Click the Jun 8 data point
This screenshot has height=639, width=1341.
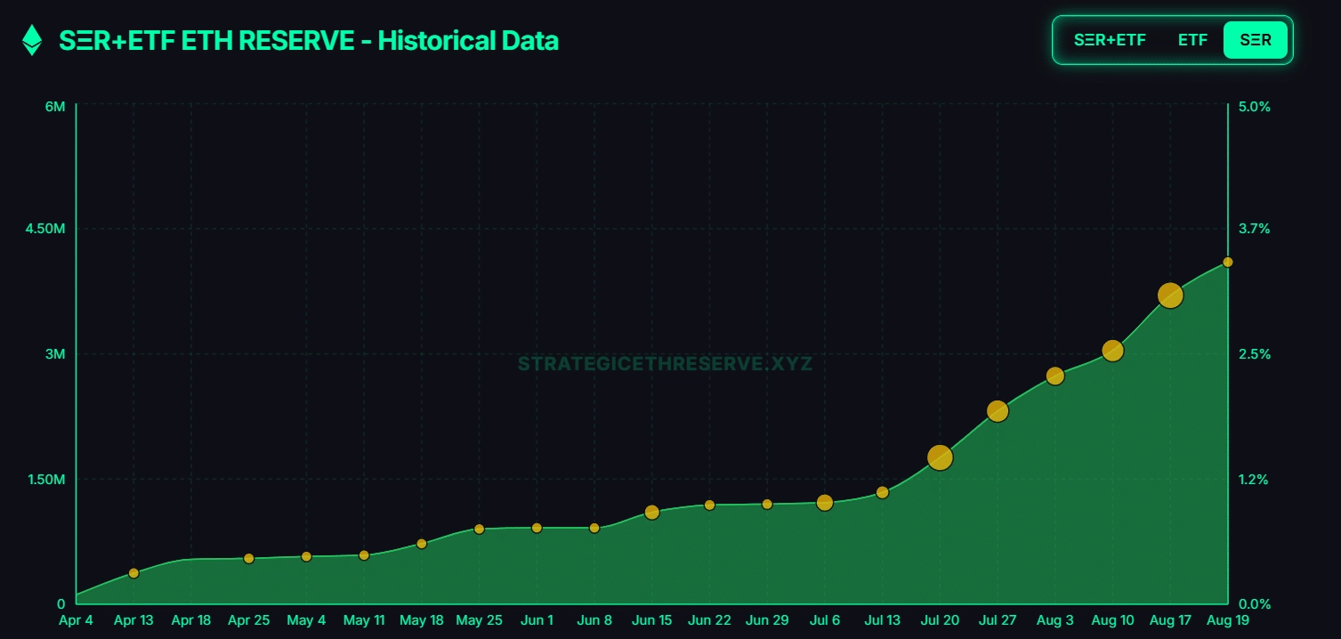pos(594,529)
